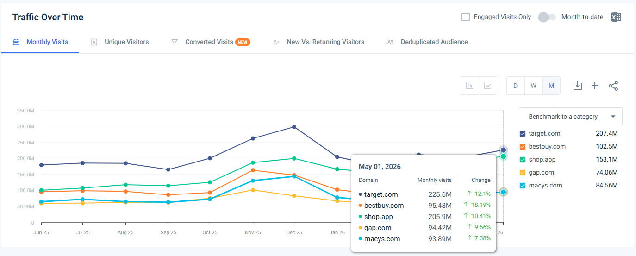Select daily D granularity button
The height and width of the screenshot is (256, 636).
coord(516,86)
